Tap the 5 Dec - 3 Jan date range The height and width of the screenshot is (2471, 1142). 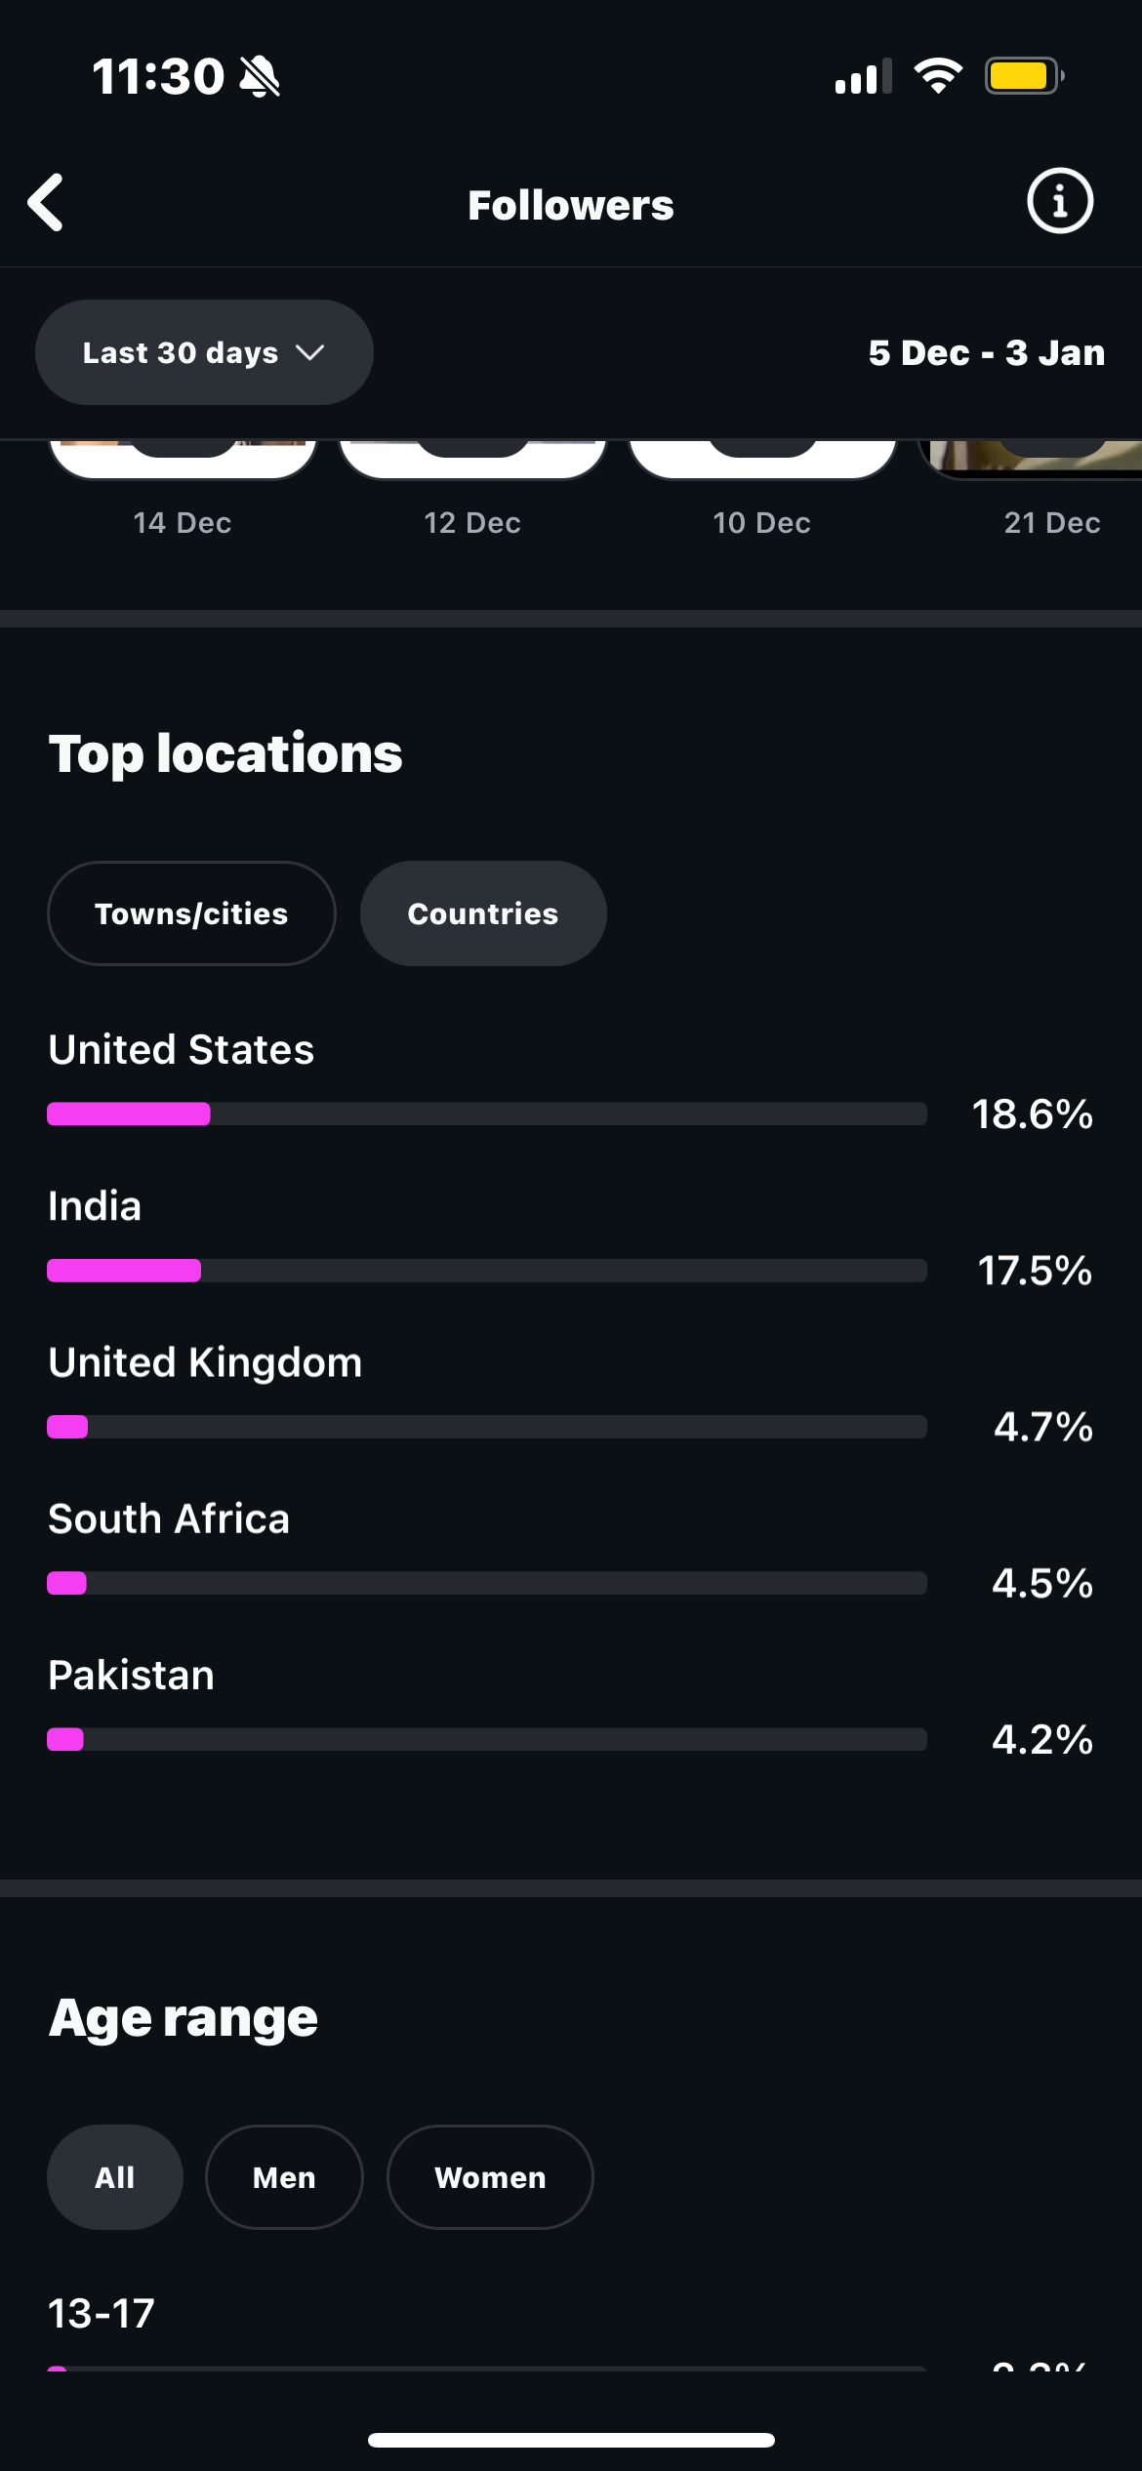(987, 352)
